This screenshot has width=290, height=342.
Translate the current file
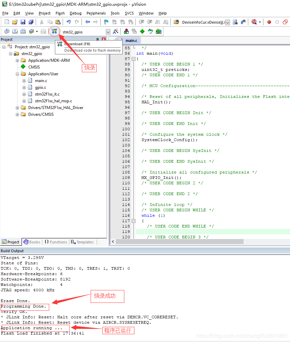pyautogui.click(x=7, y=32)
